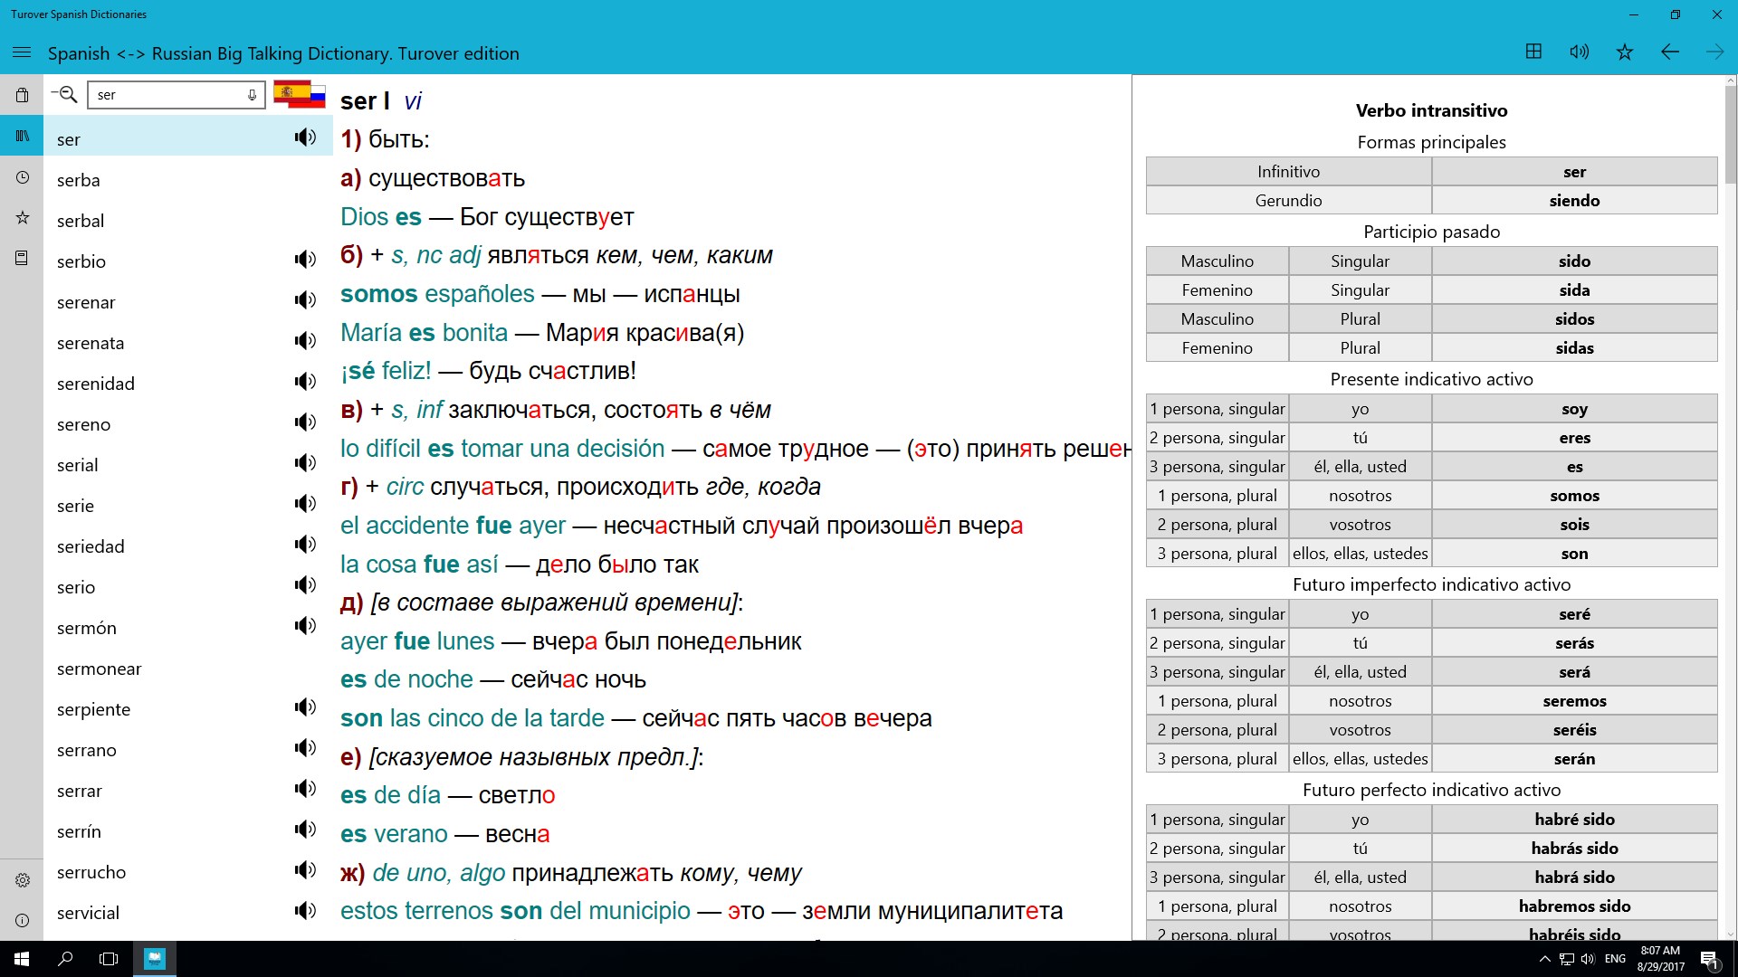
Task: Switch language direction via Spain-Russia flags
Action: [x=300, y=94]
